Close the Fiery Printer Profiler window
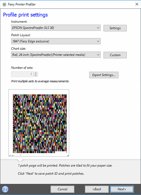141x195 pixels. click(137, 4)
